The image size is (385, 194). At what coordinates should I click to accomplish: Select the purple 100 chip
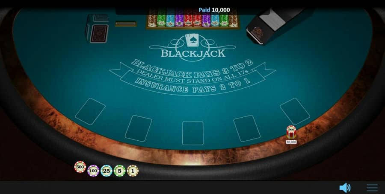93,171
